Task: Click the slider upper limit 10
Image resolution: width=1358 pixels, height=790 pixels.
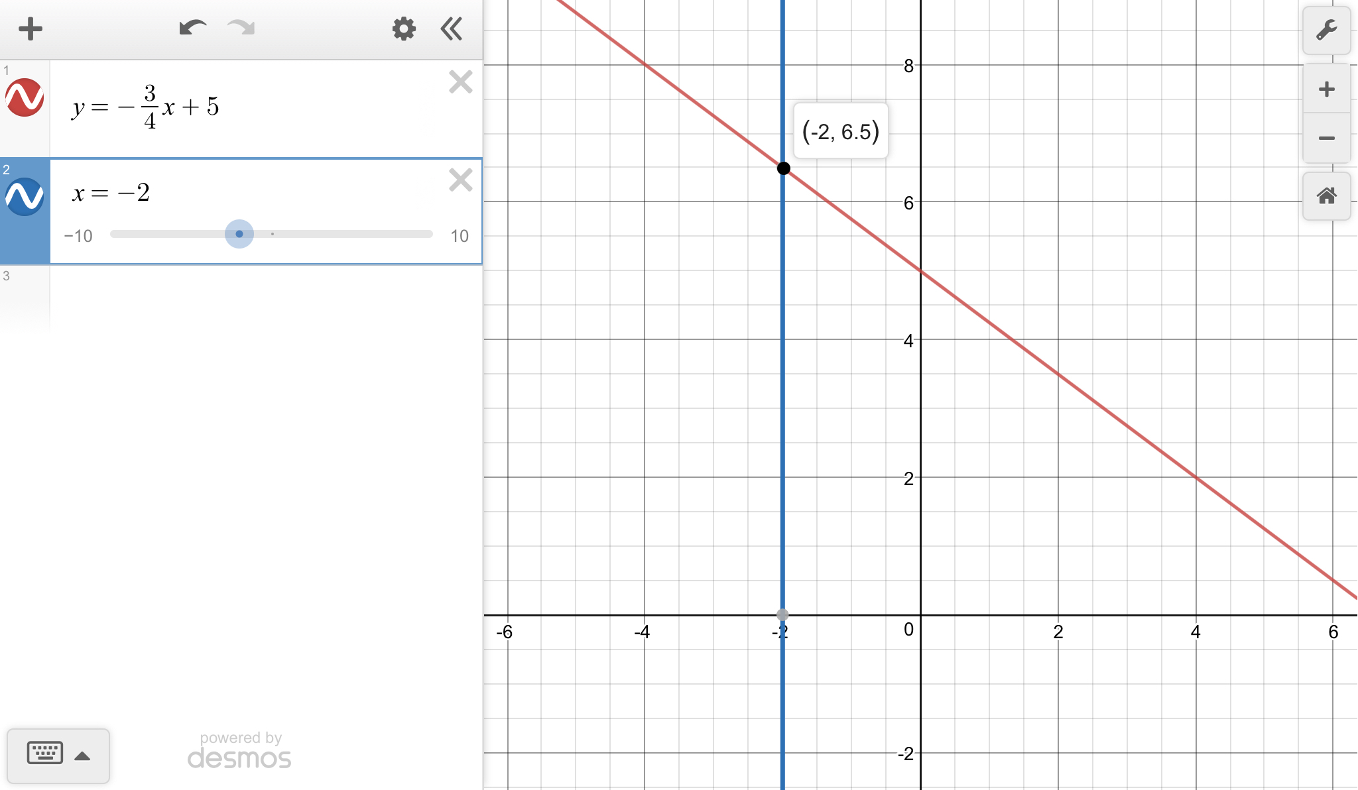Action: tap(459, 237)
